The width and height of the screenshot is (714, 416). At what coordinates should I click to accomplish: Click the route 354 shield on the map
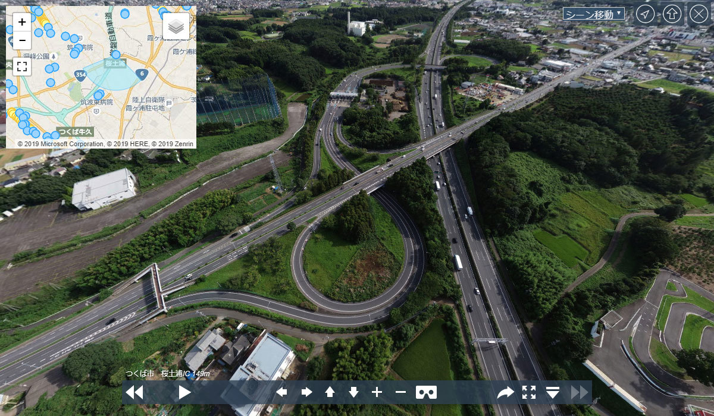[80, 74]
